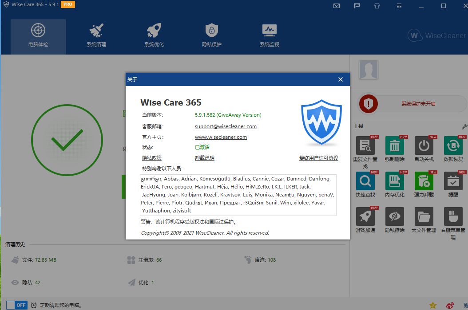Viewport: 468px width, 310px height.
Task: Open the tools wrench settings icon
Action: click(464, 126)
